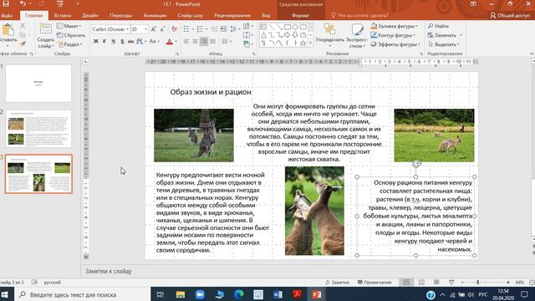Screen dimensions: 535x301
Task: Justify text in paragraph group
Action: (213, 42)
